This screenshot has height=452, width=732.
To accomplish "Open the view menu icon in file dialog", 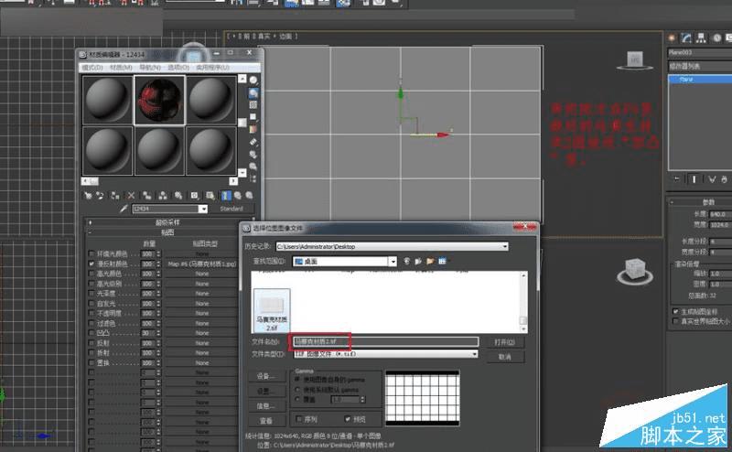I will (442, 261).
